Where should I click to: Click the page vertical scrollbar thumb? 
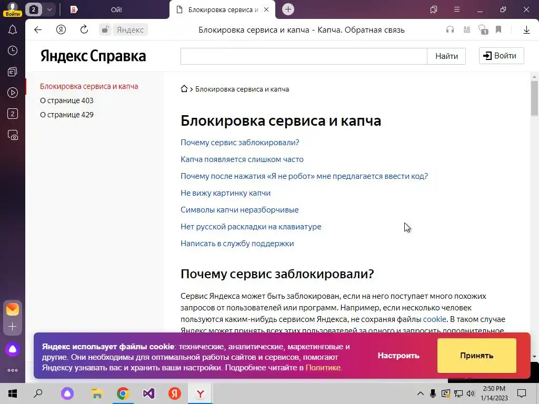point(534,98)
